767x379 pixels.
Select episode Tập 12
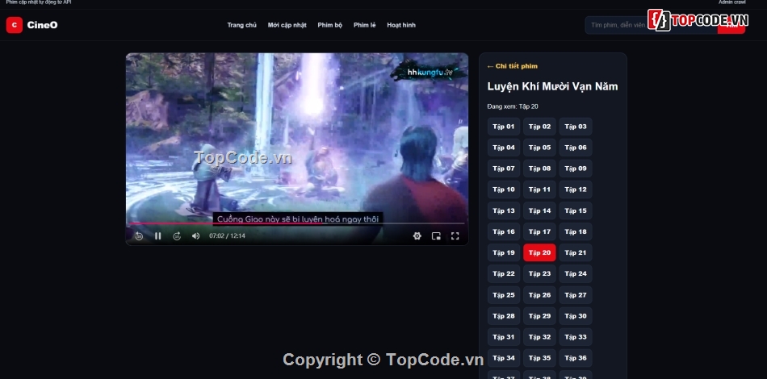(x=576, y=189)
